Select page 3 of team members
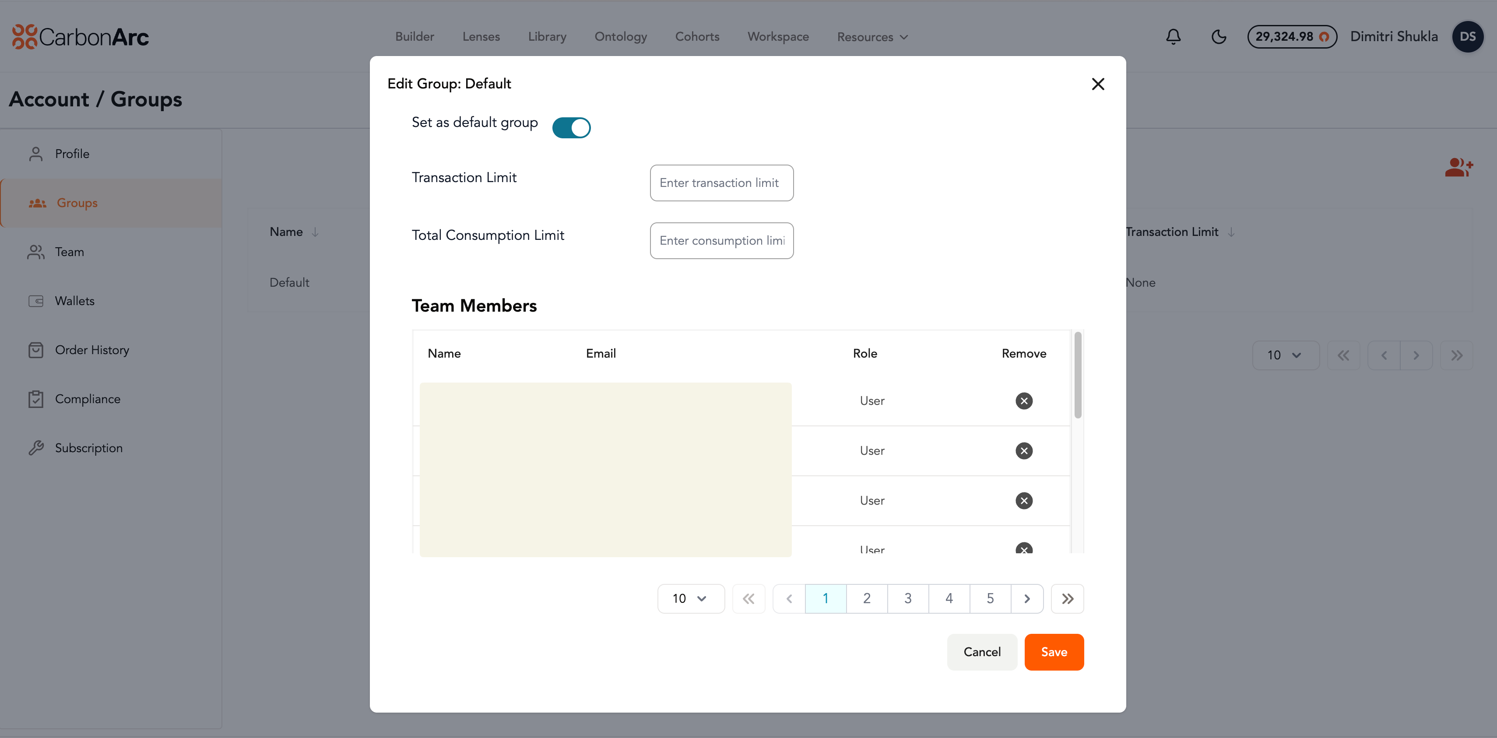Image resolution: width=1497 pixels, height=738 pixels. 908,598
